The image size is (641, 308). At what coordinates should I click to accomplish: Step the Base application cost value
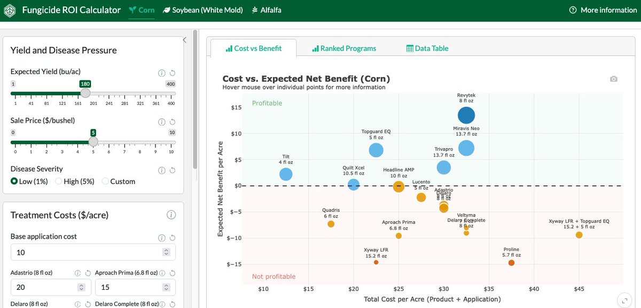[166, 252]
